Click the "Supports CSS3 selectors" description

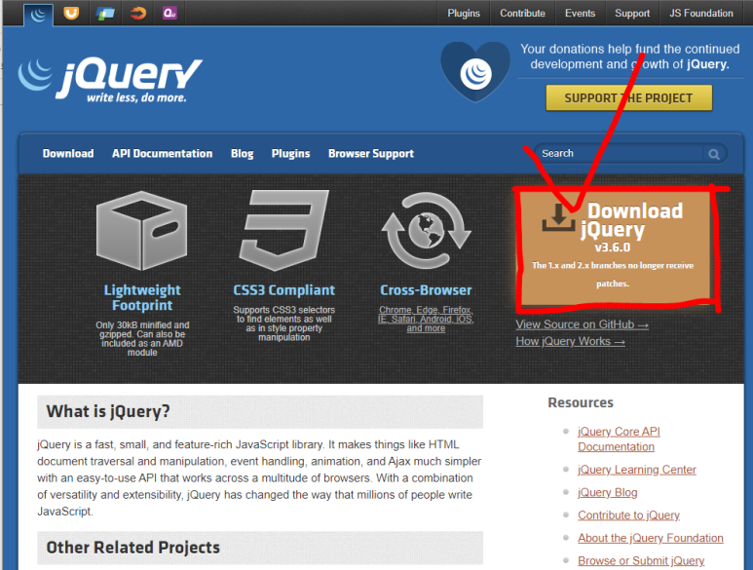pyautogui.click(x=284, y=323)
